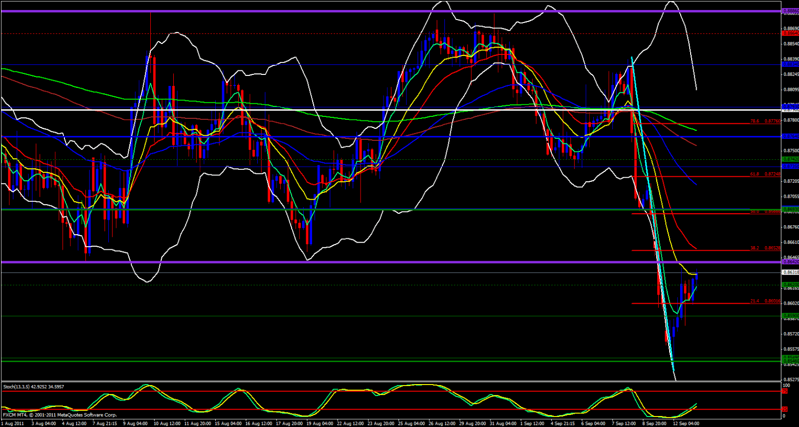Click the Stochastic 25 level marker
Screen dimensions: 799x427
click(785, 410)
